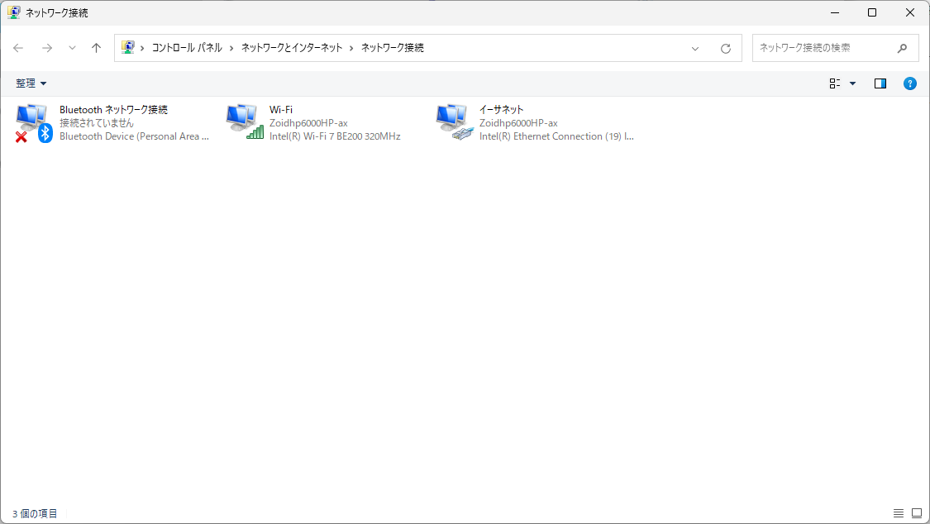Select the Wi-Fi network adapter icon
This screenshot has height=524, width=930.
click(x=244, y=122)
